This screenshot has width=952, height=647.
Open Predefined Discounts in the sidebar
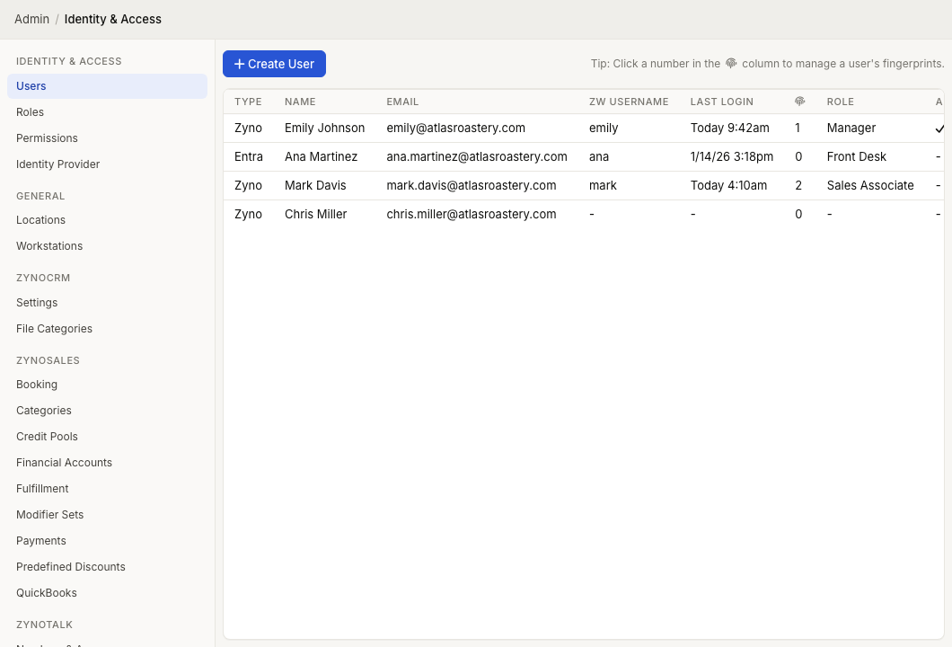tap(108, 567)
